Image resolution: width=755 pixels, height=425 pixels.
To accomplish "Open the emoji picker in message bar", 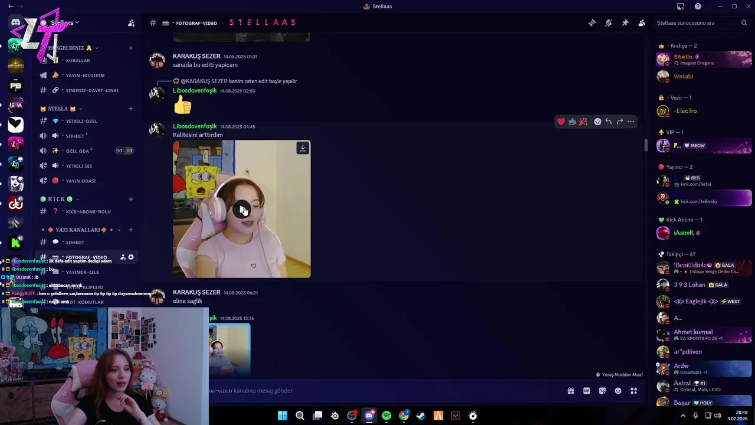I will (x=618, y=391).
